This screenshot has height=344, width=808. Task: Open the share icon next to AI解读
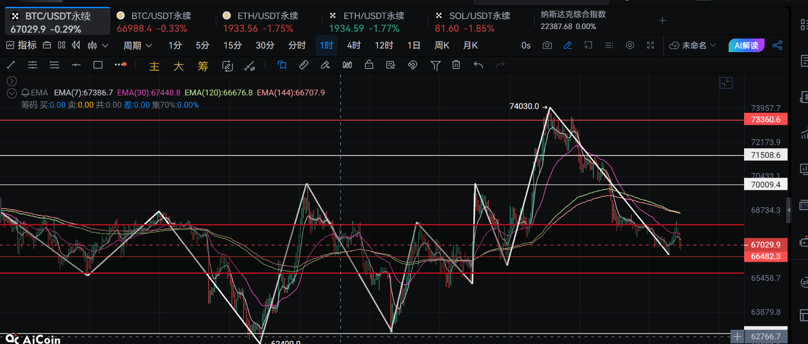click(x=777, y=45)
